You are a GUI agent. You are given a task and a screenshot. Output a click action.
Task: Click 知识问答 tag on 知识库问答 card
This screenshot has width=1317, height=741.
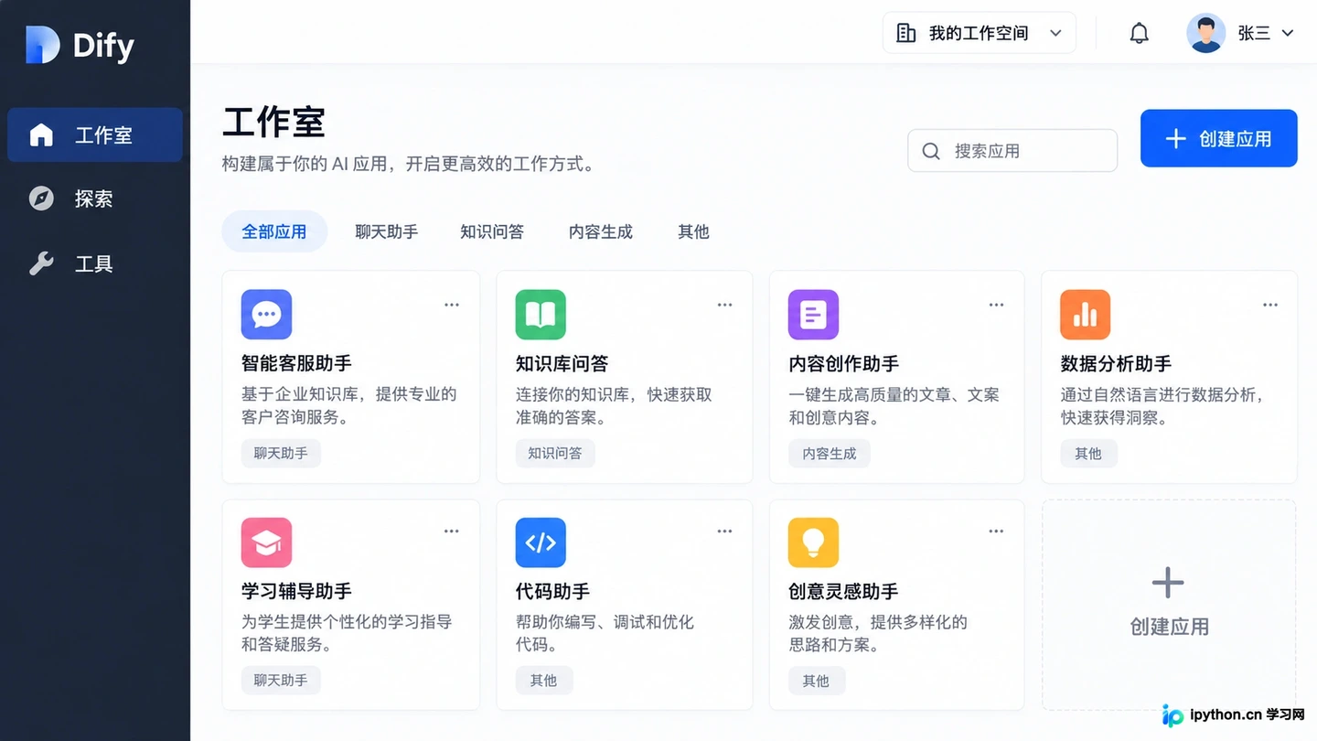click(555, 453)
